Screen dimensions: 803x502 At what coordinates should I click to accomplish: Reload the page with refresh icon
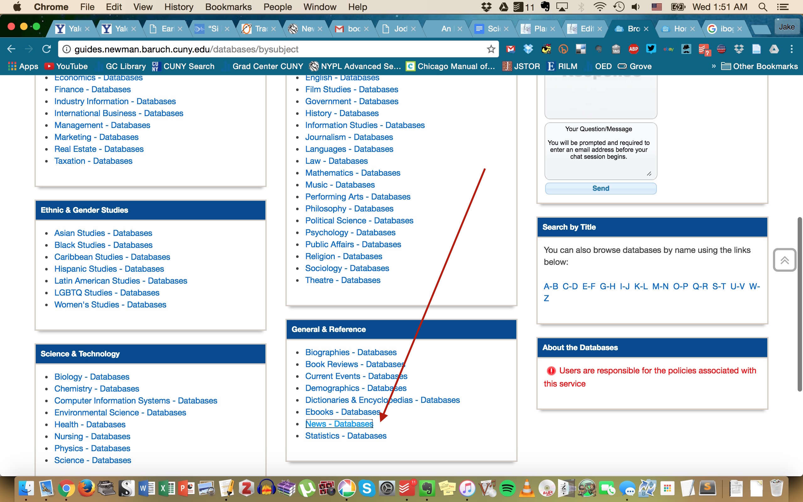(46, 49)
